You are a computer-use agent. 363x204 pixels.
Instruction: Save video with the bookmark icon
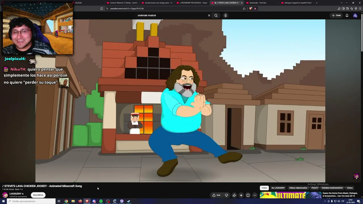coord(248,195)
